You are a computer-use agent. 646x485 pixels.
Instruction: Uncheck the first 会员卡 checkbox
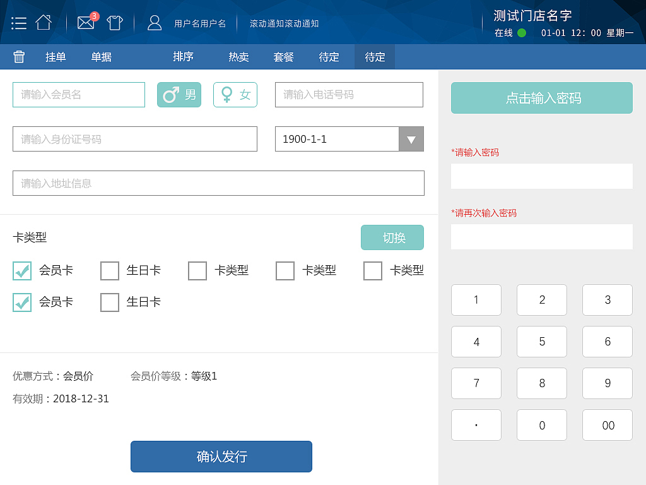click(22, 270)
